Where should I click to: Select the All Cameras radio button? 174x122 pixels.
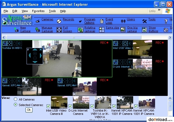[15, 99]
